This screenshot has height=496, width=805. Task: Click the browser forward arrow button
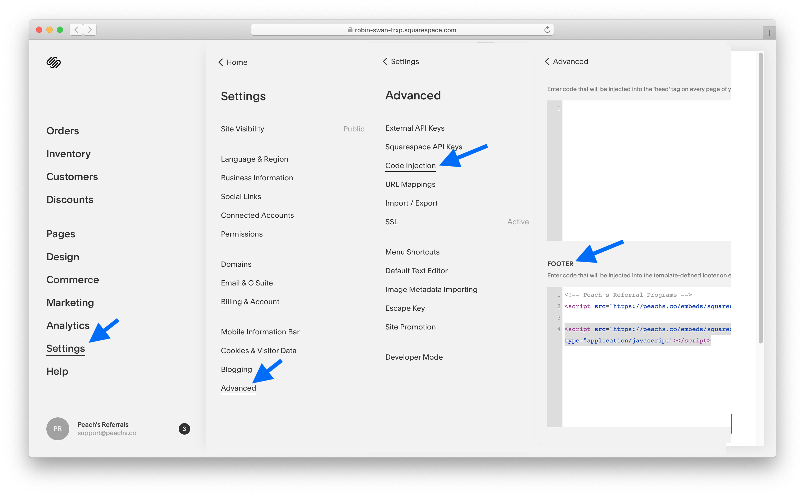pos(90,30)
